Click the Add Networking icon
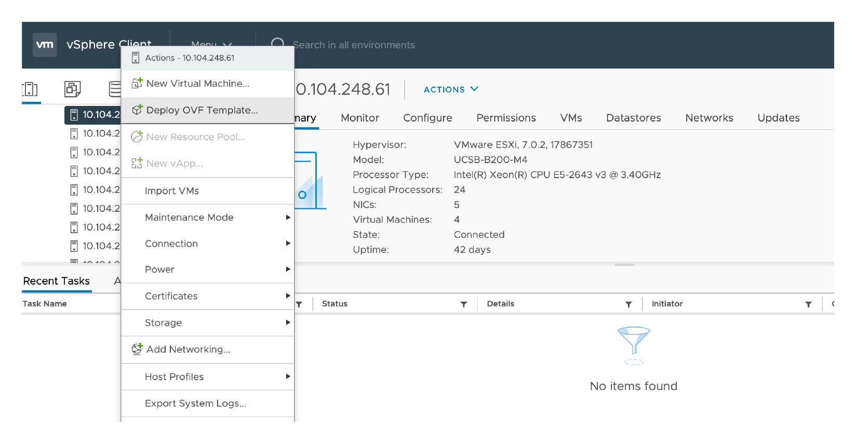This screenshot has height=444, width=856. click(137, 349)
